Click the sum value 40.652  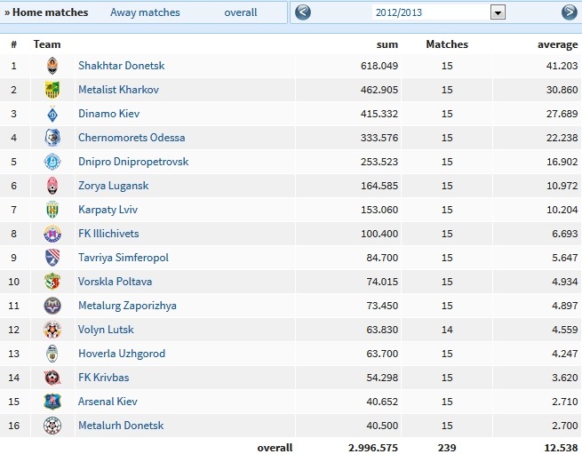[x=382, y=402]
